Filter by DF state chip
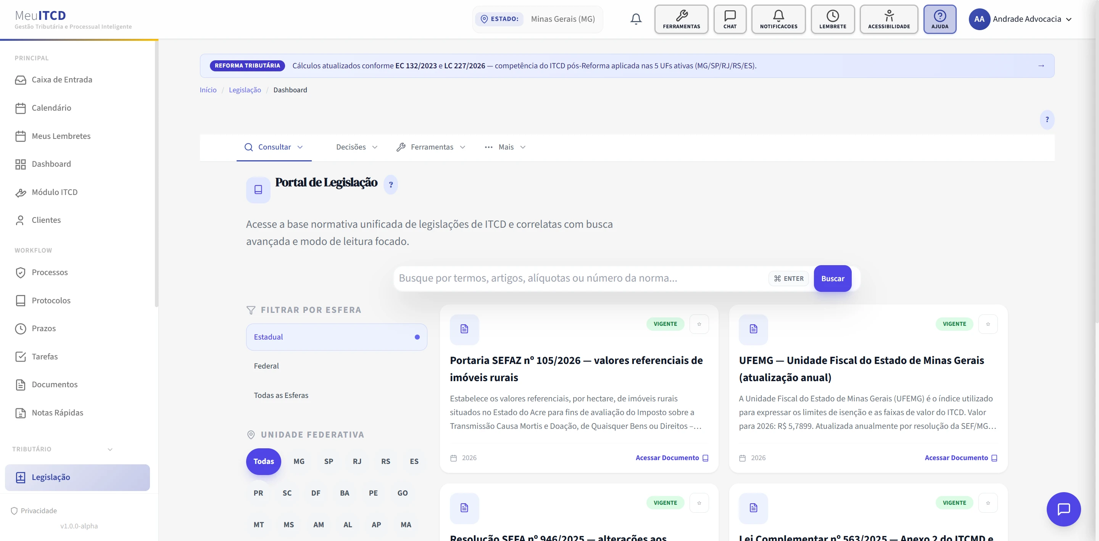Image resolution: width=1099 pixels, height=541 pixels. [316, 493]
